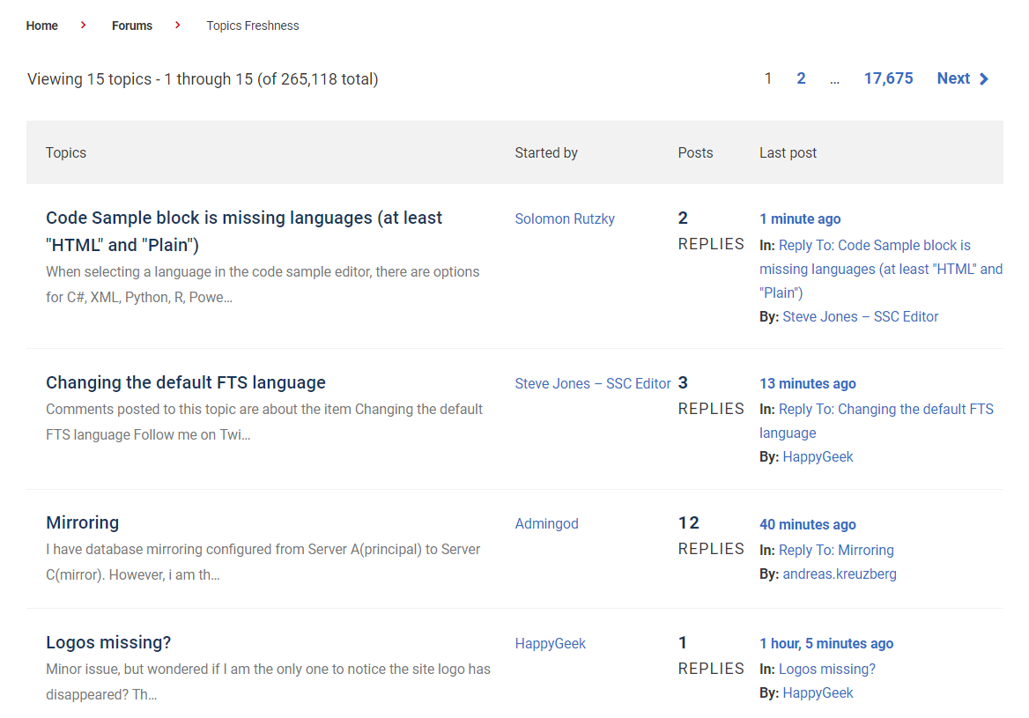Screen dimensions: 1029x718
Task: Click the Next page arrow icon
Action: pos(984,79)
